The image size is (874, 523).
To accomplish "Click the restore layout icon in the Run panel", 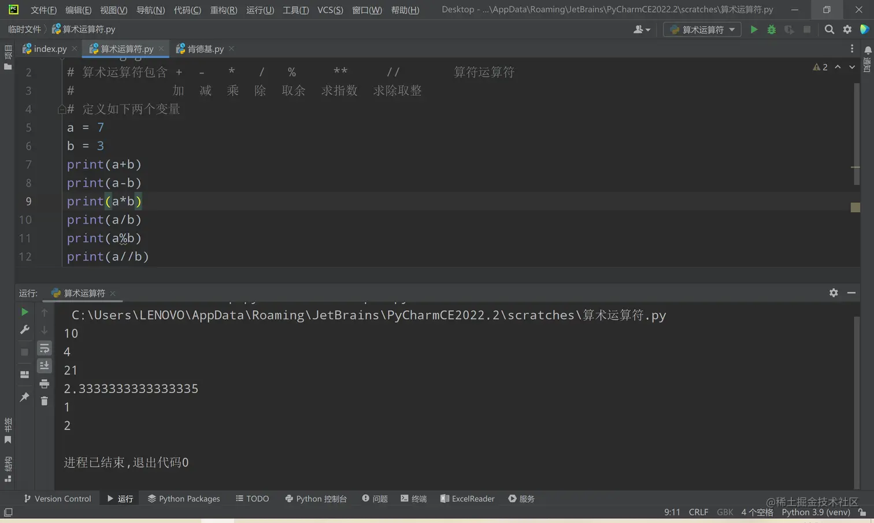I will pyautogui.click(x=24, y=374).
